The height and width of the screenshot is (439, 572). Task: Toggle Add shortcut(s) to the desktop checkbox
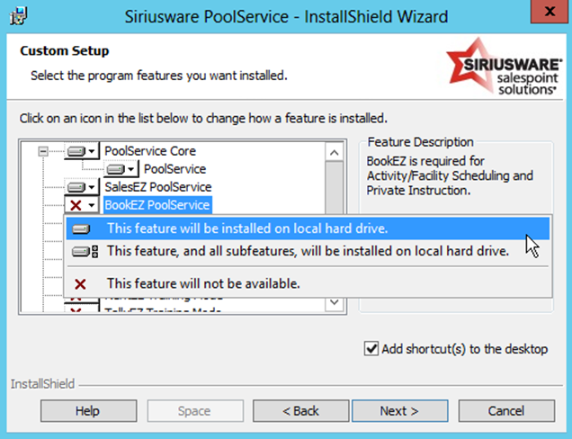(x=371, y=349)
